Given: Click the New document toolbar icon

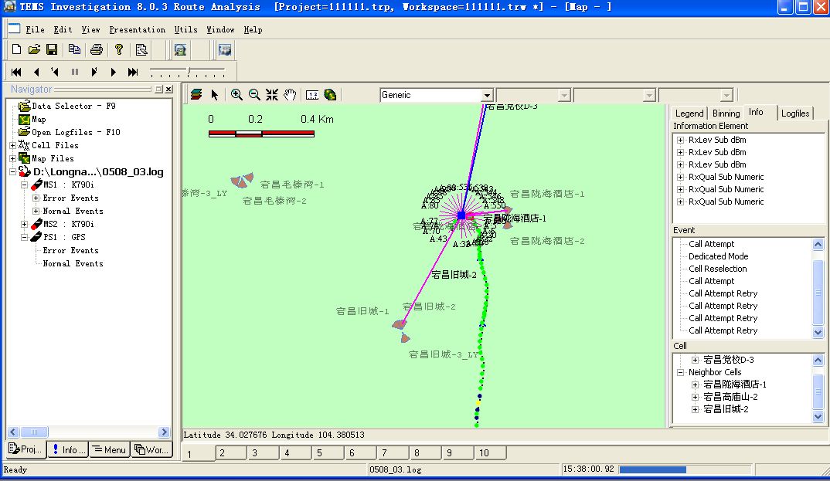Looking at the screenshot, I should pos(16,49).
